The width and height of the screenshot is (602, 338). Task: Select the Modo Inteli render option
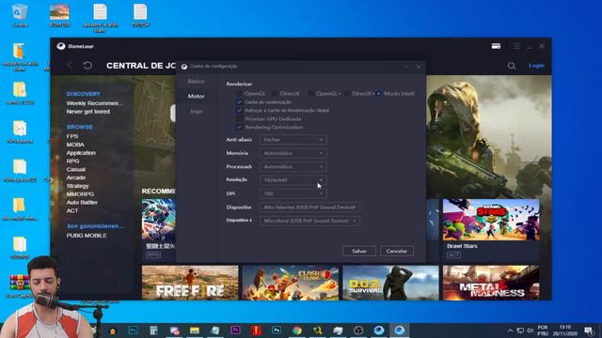(x=379, y=94)
